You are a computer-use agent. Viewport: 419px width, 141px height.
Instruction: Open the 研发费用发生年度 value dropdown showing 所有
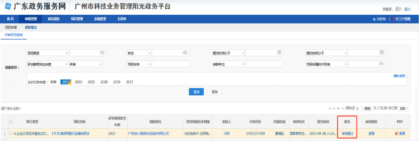point(85,64)
